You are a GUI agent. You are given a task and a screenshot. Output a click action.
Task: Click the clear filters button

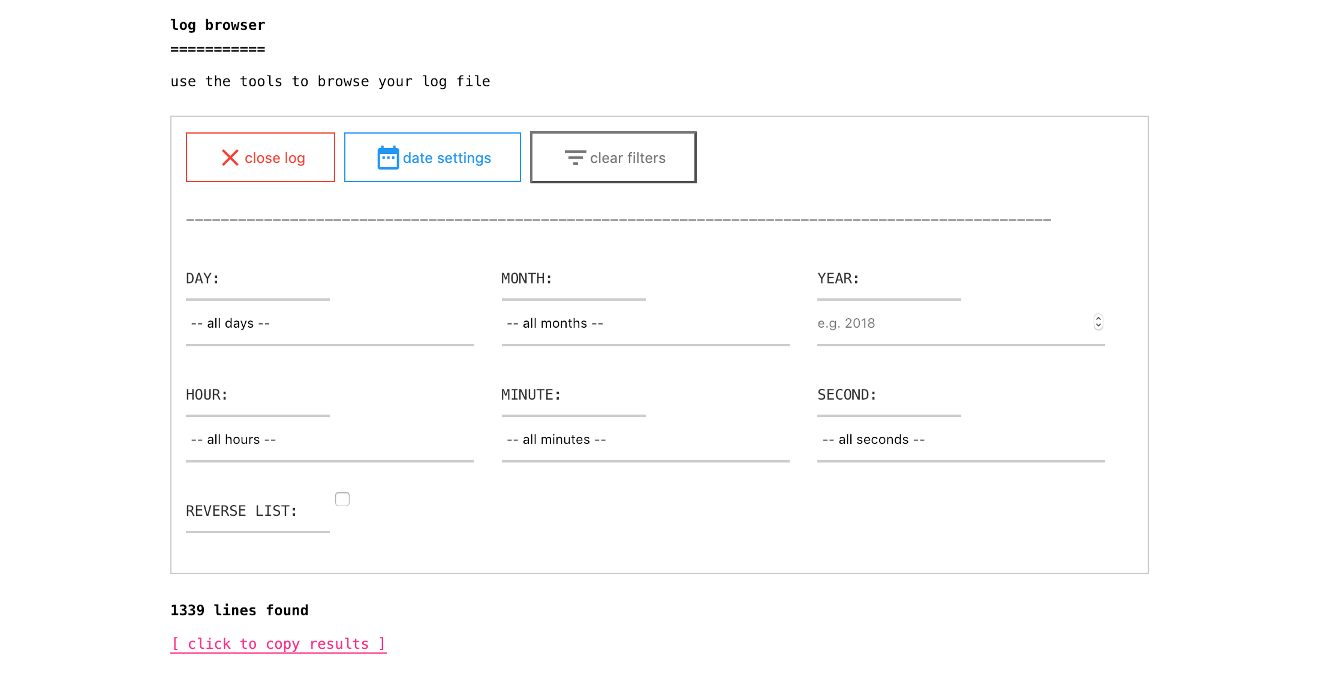(613, 157)
